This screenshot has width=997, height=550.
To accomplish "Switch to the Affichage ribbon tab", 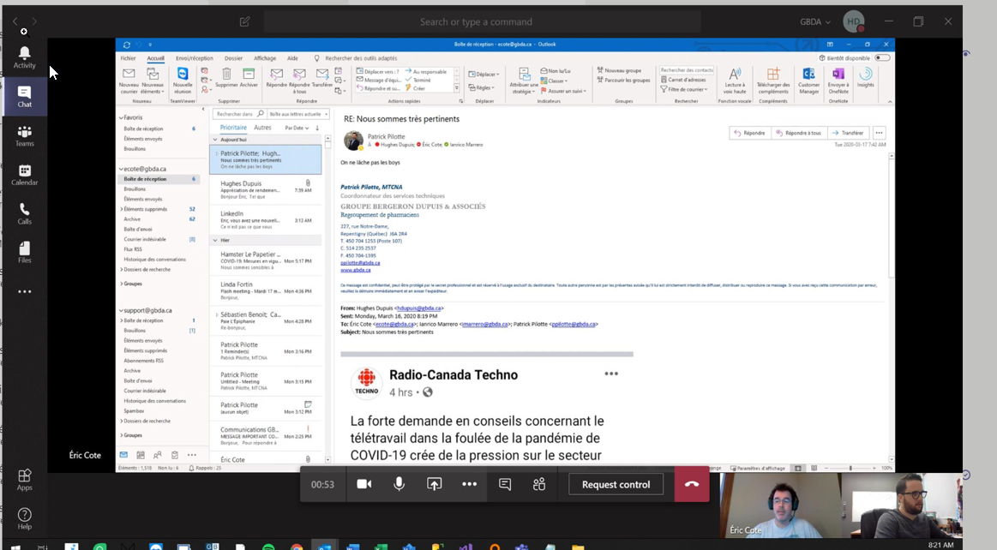I will 265,58.
